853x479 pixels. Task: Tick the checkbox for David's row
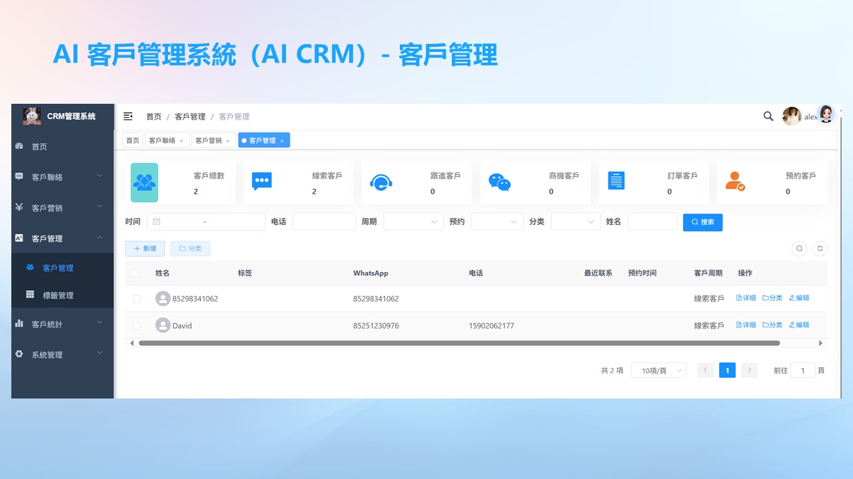click(x=136, y=326)
